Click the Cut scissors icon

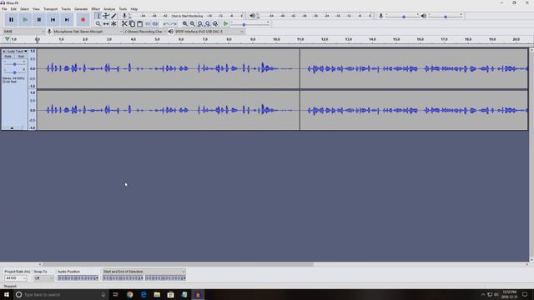coord(124,24)
